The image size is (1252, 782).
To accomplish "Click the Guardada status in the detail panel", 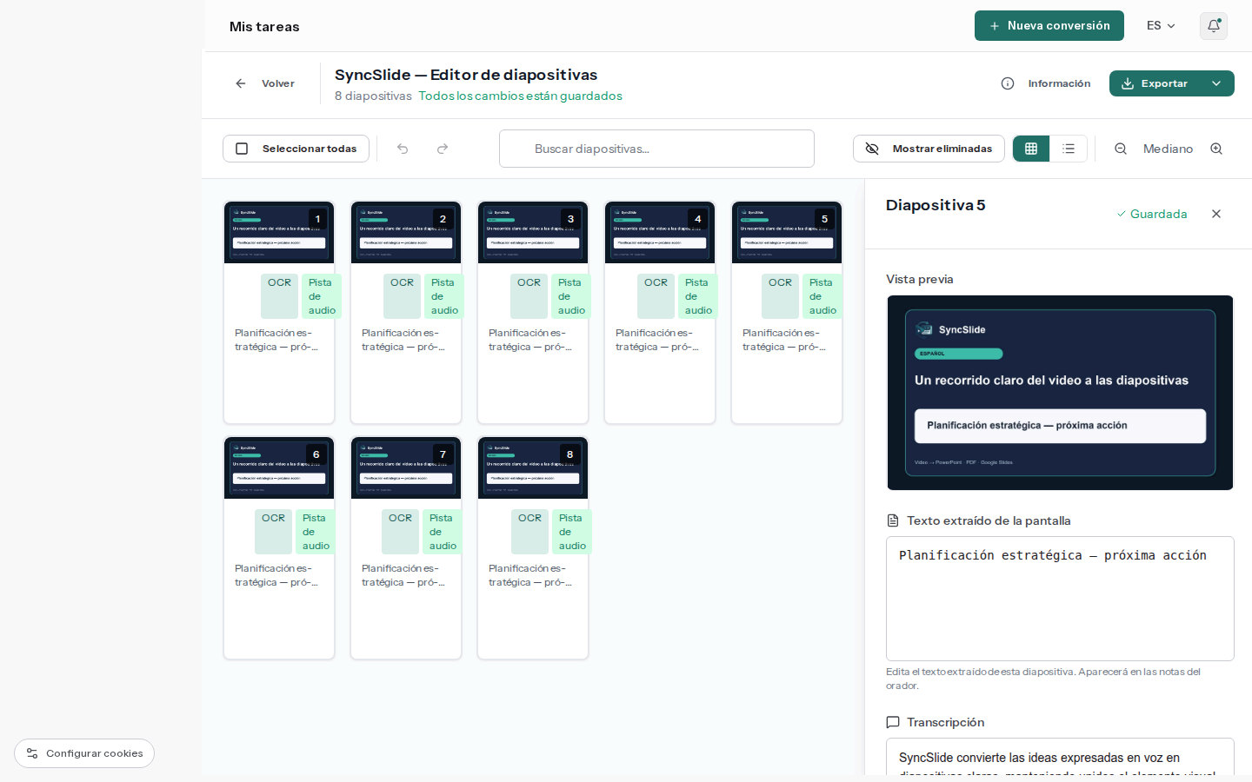I will point(1151,214).
